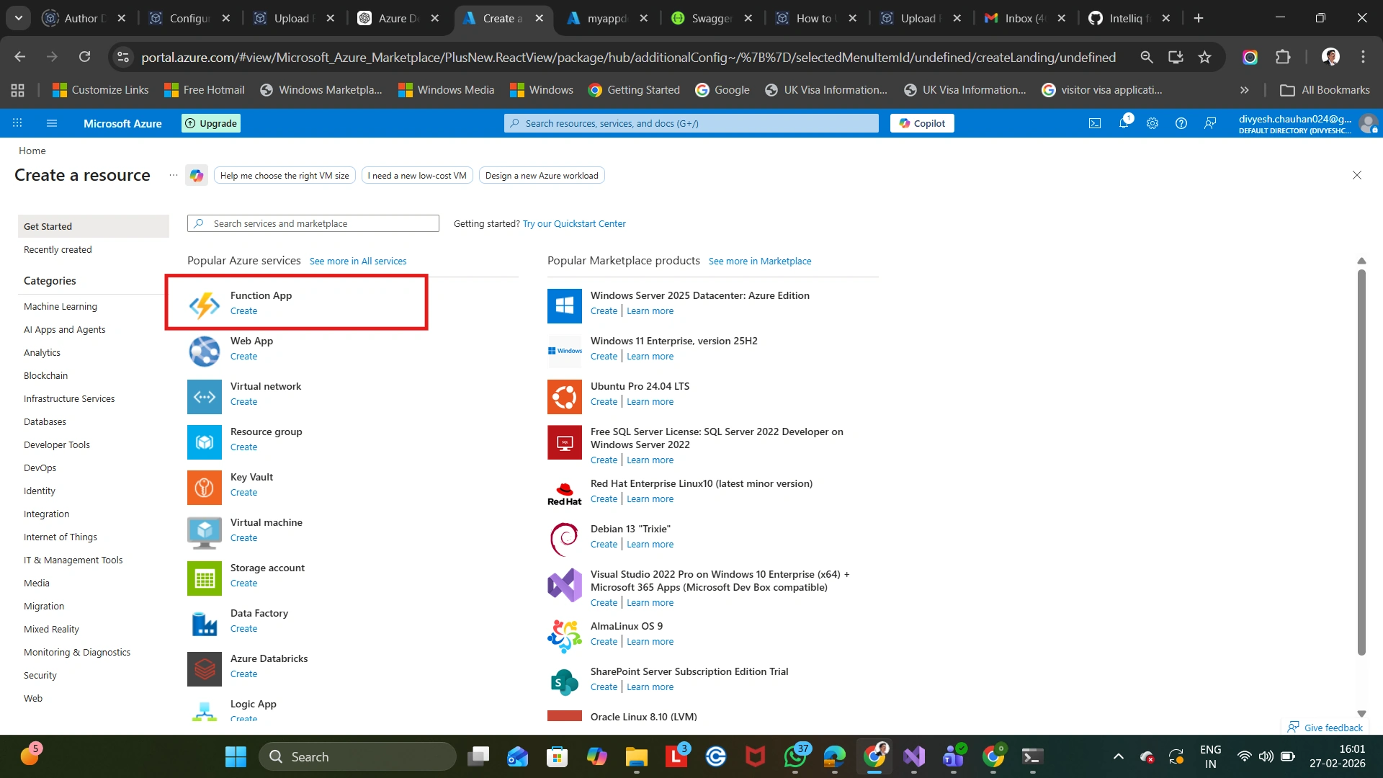Select the Data Factory icon
This screenshot has width=1383, height=778.
pyautogui.click(x=205, y=623)
